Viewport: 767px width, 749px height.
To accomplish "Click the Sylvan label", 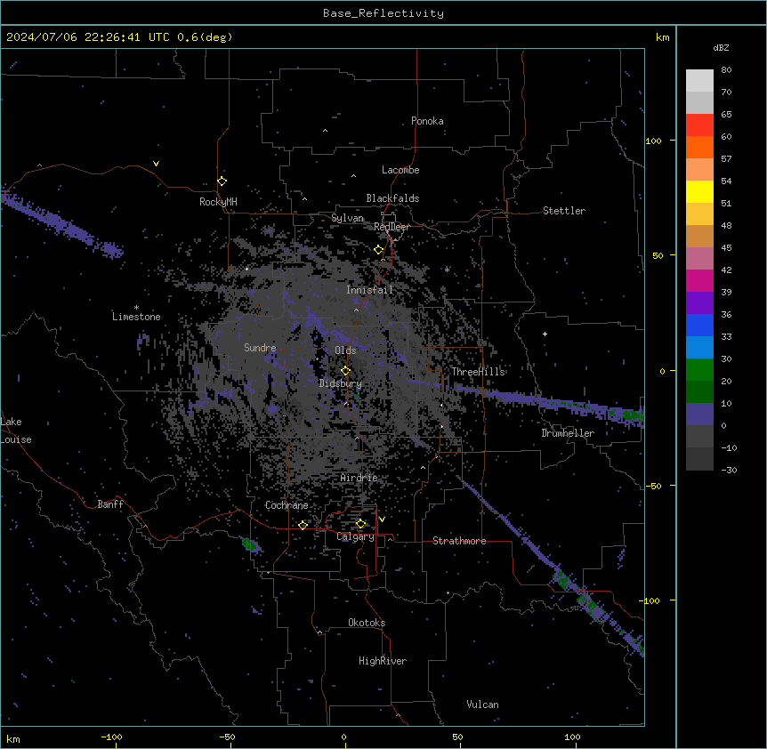I will (x=347, y=218).
